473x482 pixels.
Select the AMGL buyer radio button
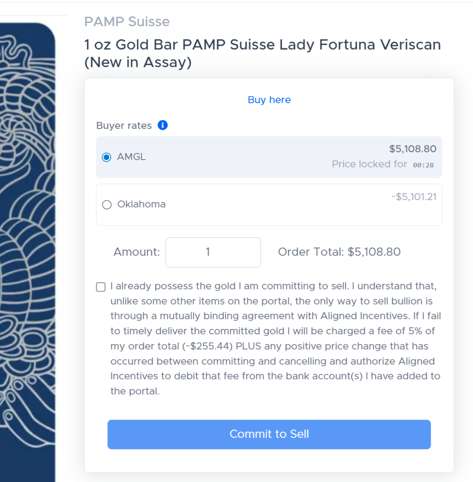pyautogui.click(x=107, y=157)
